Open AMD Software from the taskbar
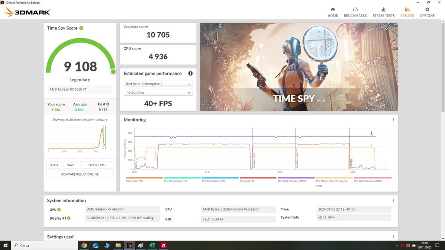This screenshot has height=250, width=445. tap(163, 246)
